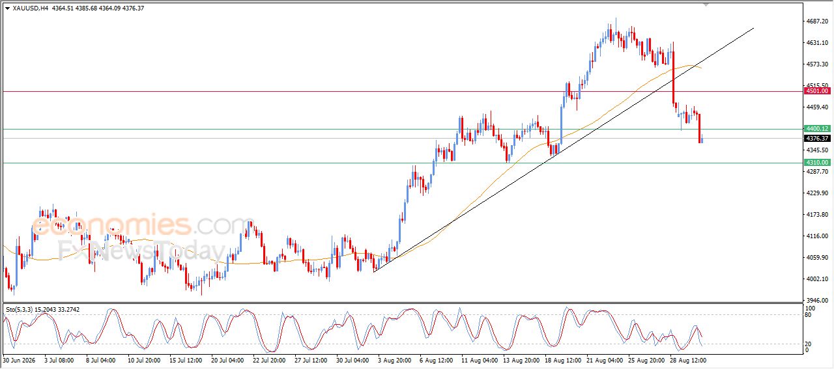
Task: Click price axis value 4459.40
Action: point(817,107)
